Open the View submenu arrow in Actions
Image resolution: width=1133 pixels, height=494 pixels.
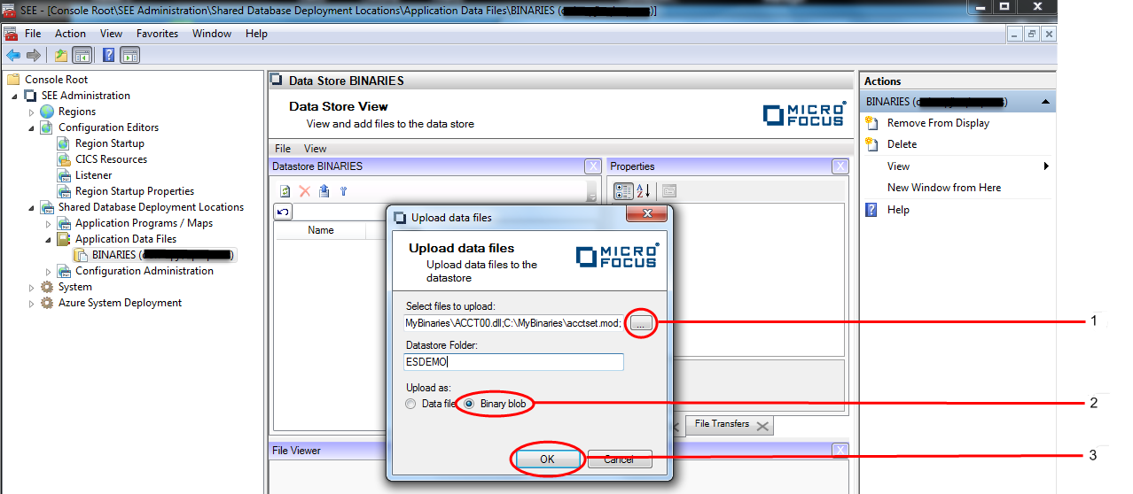pyautogui.click(x=1046, y=166)
